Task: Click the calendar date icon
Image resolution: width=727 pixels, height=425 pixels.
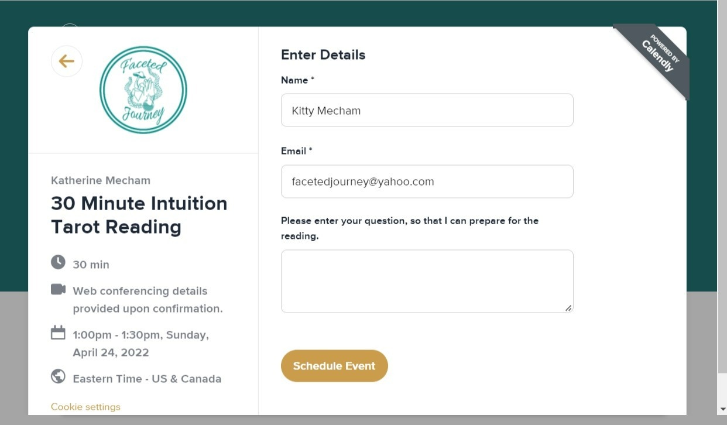Action: [x=58, y=333]
